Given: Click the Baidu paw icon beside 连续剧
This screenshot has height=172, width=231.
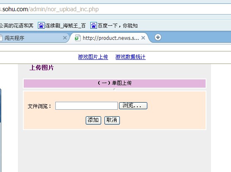Looking at the screenshot, I should pos(41,26).
